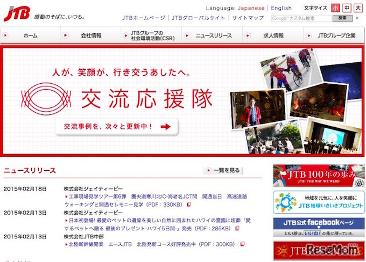
Task: Set font size to large (大)
Action: tap(358, 8)
